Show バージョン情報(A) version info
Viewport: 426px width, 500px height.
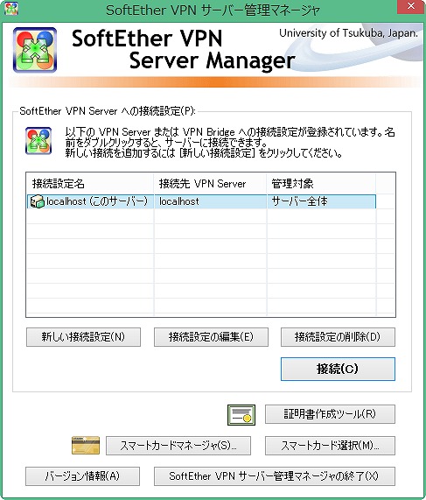pyautogui.click(x=82, y=476)
